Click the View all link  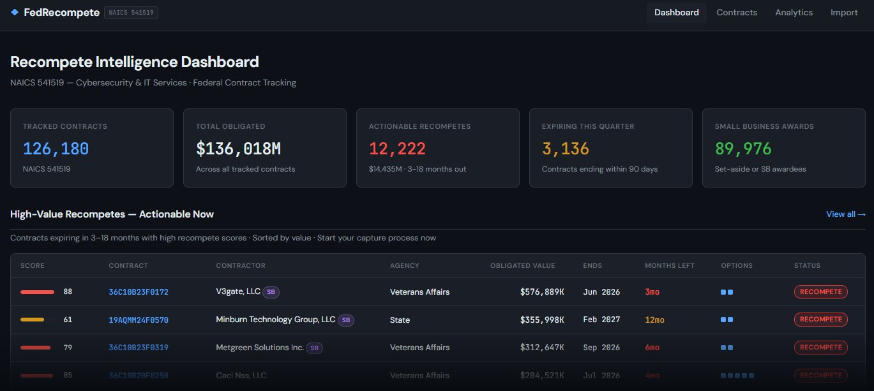[845, 214]
